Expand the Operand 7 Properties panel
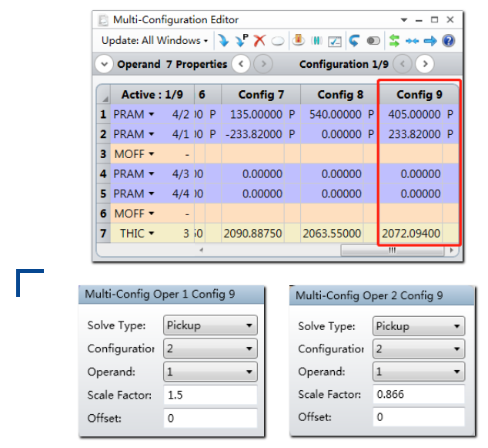This screenshot has height=448, width=488. [x=103, y=64]
